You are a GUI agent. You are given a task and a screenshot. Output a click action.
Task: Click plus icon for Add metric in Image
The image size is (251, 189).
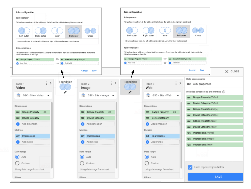[83, 142]
